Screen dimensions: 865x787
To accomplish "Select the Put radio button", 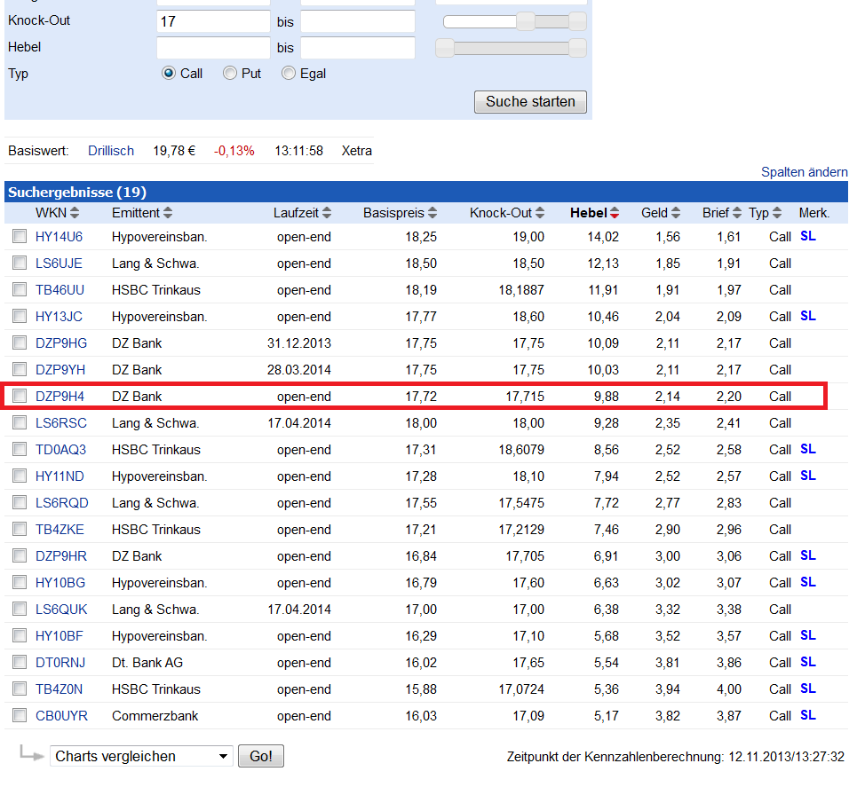I will [230, 74].
